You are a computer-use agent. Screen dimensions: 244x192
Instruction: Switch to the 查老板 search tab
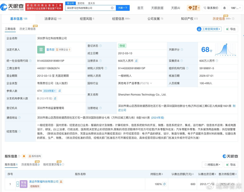(81, 3)
